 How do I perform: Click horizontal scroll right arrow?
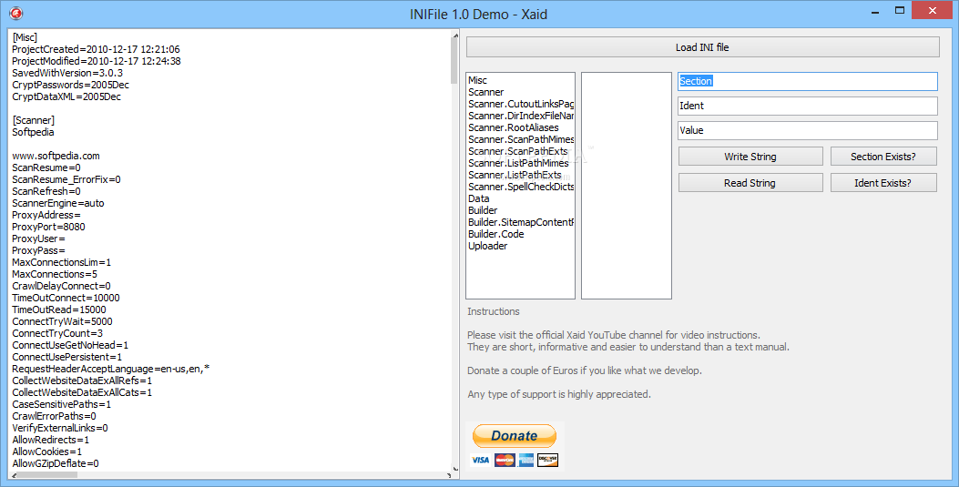(447, 475)
